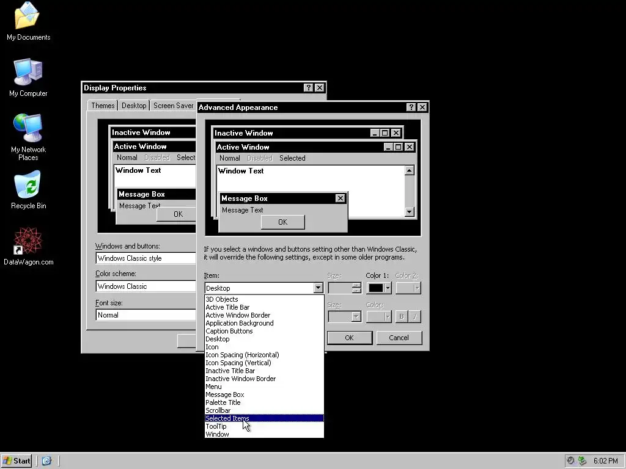Image resolution: width=626 pixels, height=469 pixels.
Task: Choose ToolTip from Item list
Action: click(x=264, y=426)
